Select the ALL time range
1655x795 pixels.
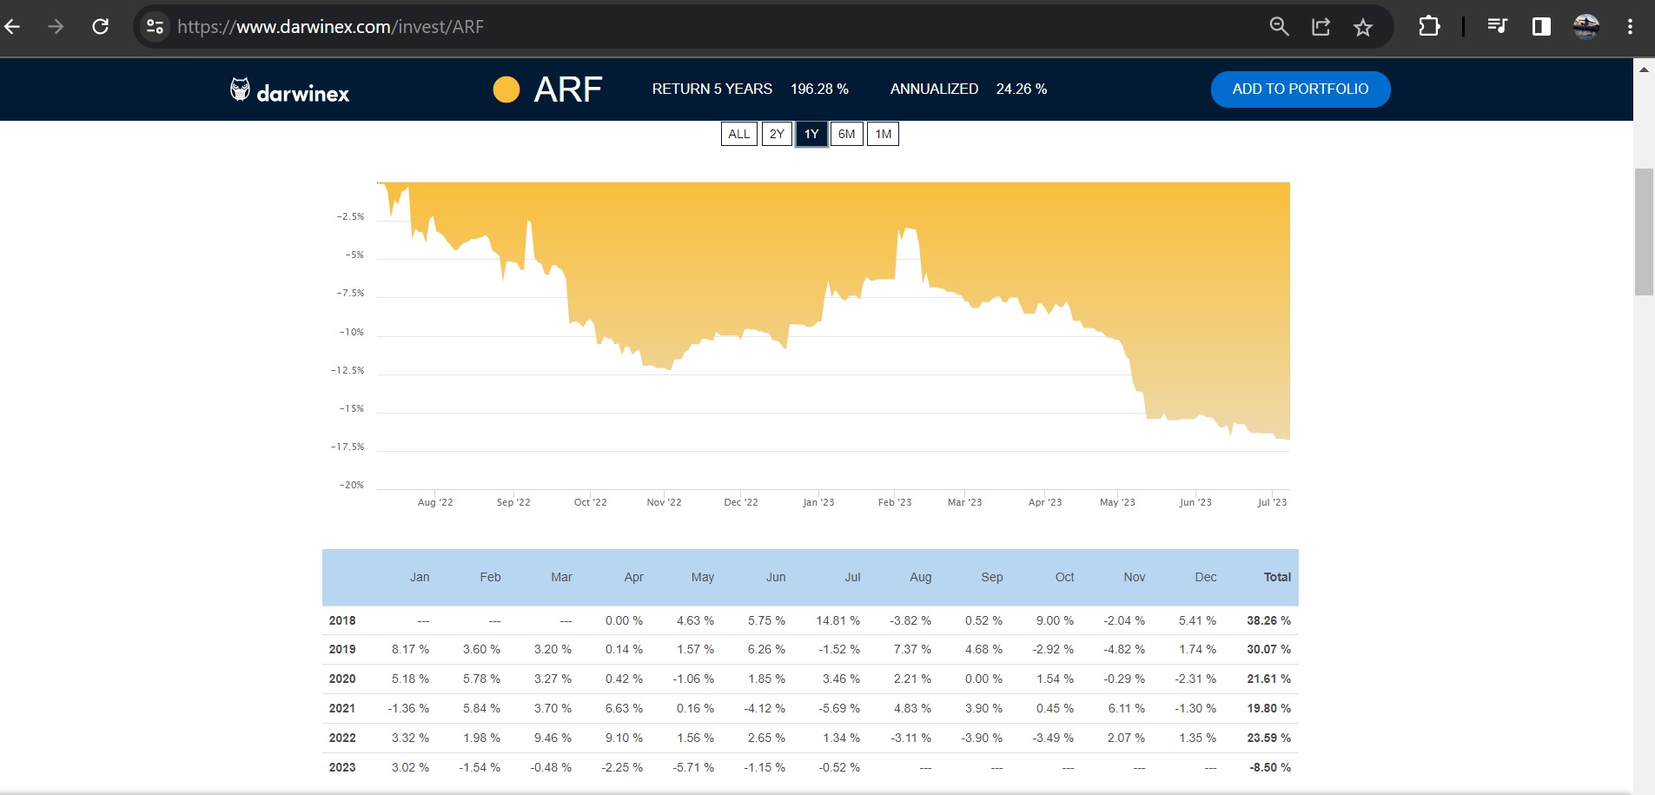738,134
